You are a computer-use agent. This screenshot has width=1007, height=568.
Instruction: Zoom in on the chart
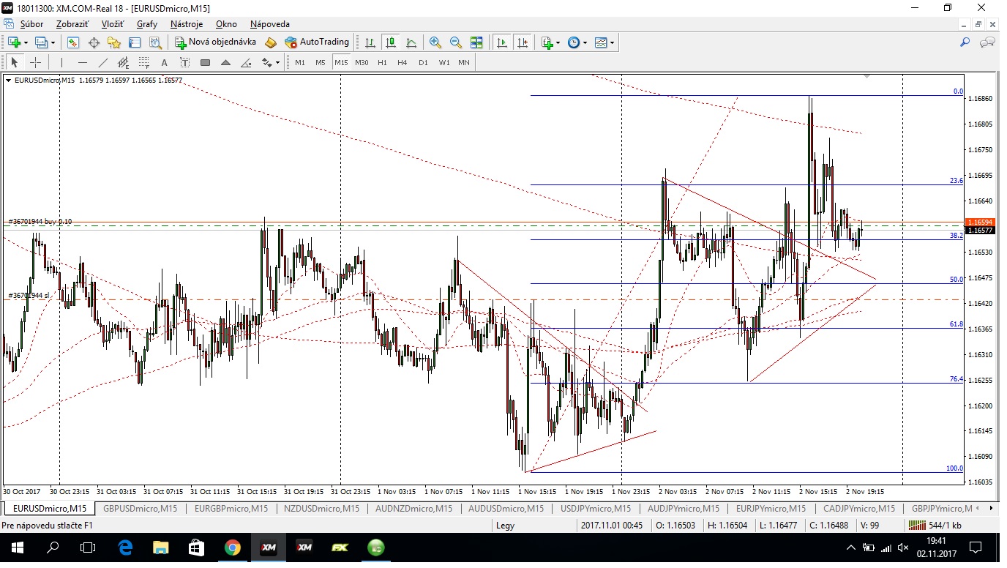(x=435, y=42)
